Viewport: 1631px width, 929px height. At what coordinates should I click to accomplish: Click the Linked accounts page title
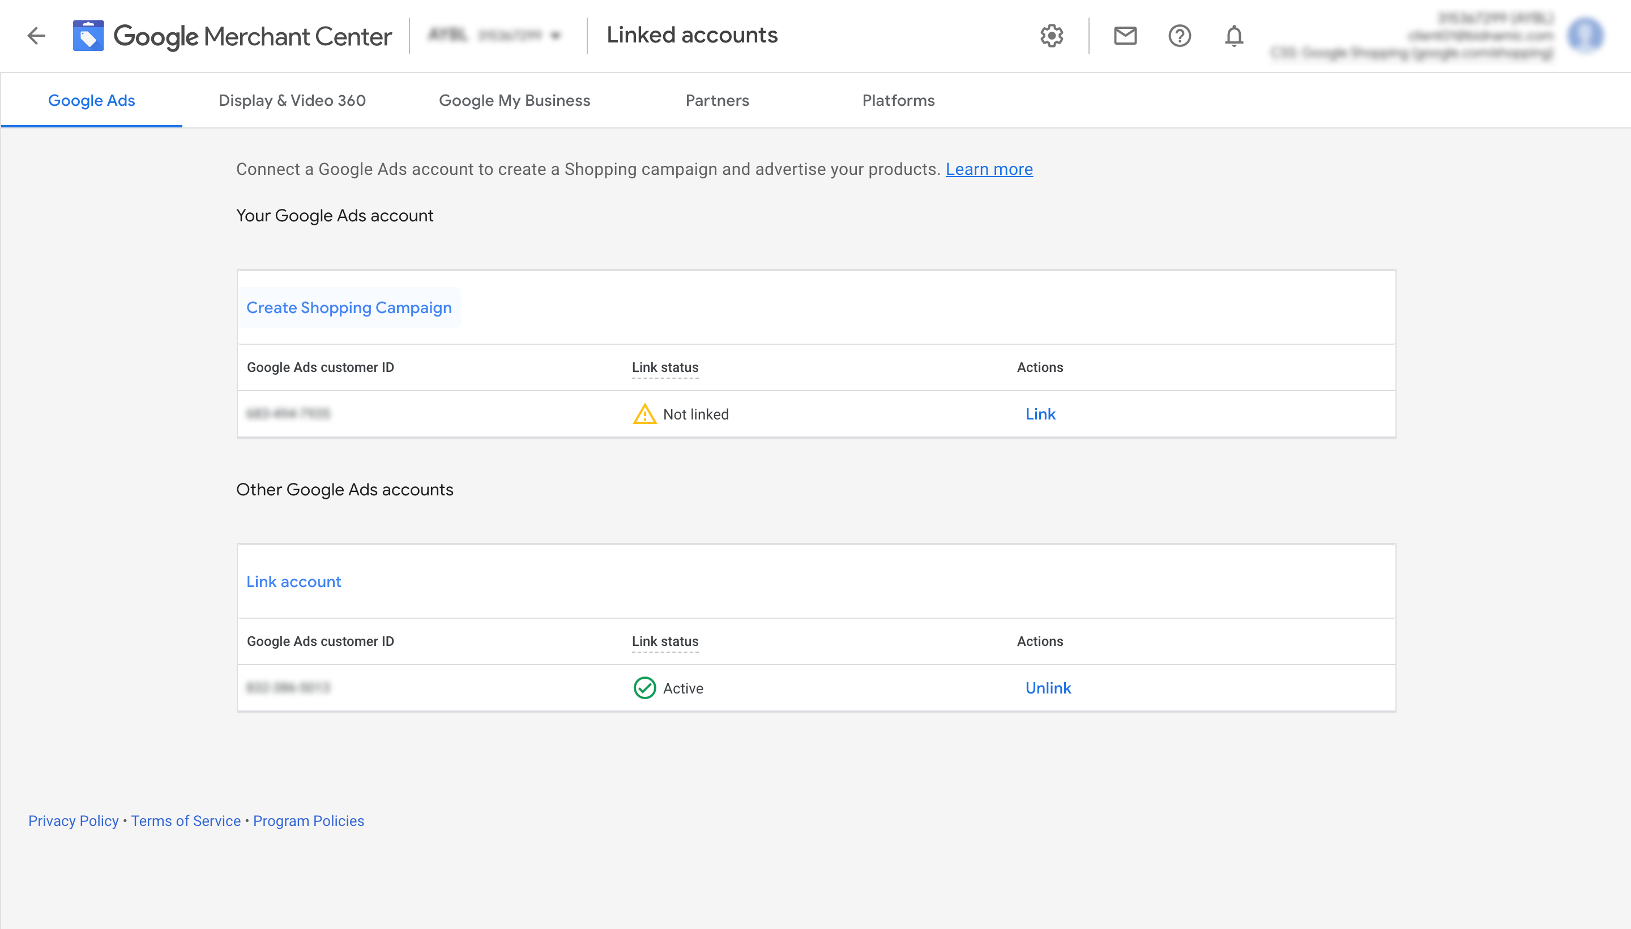(x=691, y=35)
